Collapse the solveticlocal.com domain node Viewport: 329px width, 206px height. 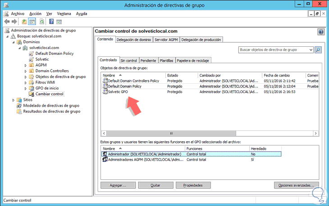(19, 48)
